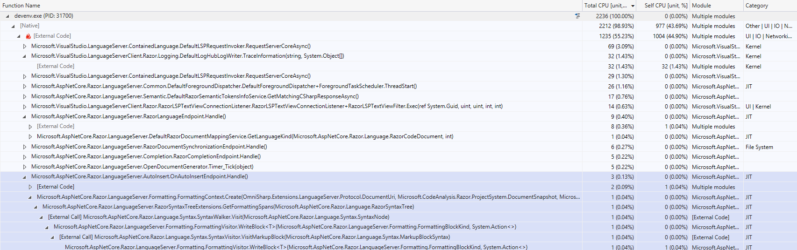Expand [External Code] under RazorLanguageEndpoint.Handle
Image resolution: width=797 pixels, height=250 pixels.
[x=30, y=127]
